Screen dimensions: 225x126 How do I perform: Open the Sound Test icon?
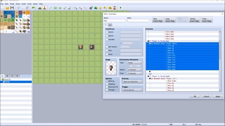[x=101, y=8]
